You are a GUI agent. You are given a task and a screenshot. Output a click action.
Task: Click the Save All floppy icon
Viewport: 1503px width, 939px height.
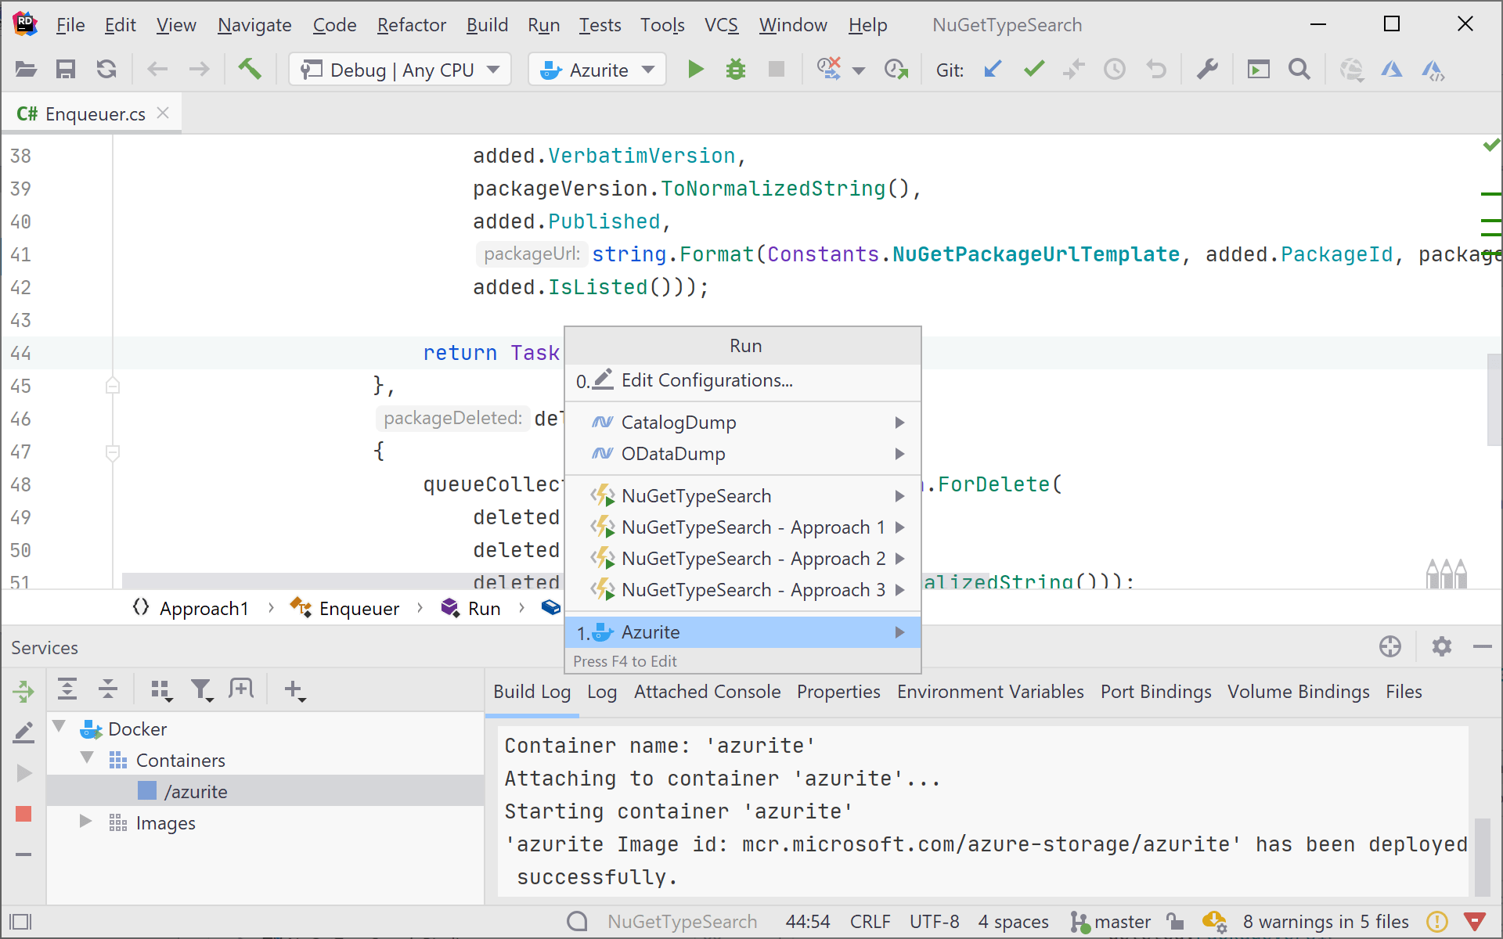66,70
